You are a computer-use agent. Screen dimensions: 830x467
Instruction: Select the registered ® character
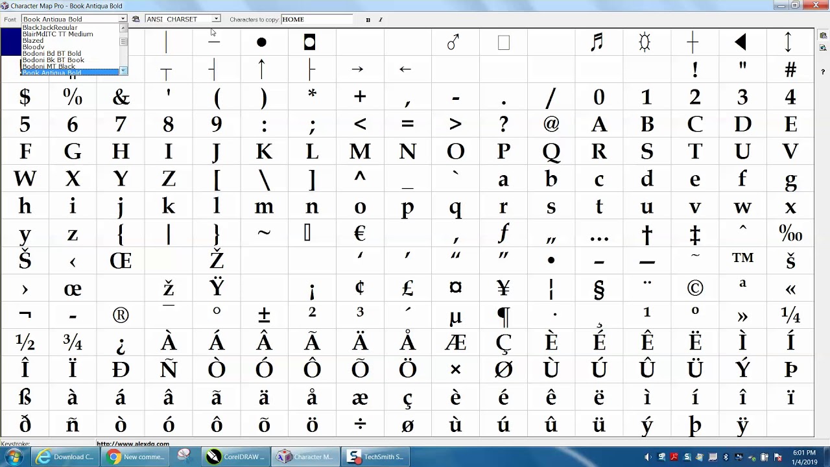coord(121,315)
